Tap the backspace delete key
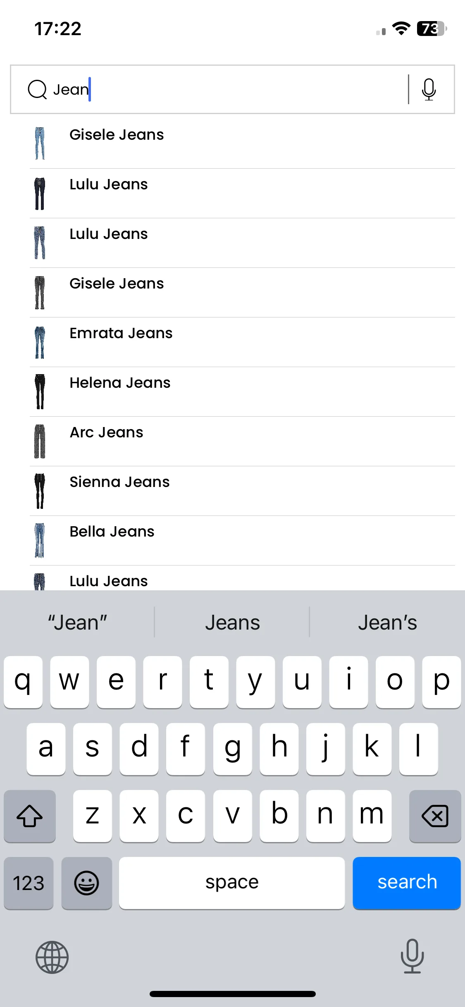Viewport: 465px width, 1007px height. click(435, 816)
